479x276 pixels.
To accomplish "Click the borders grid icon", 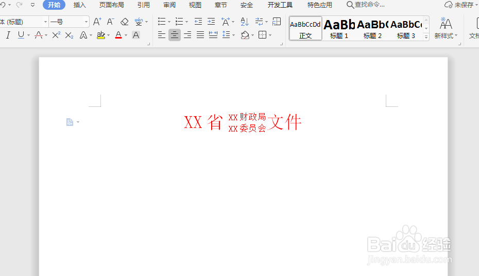I will (262, 35).
